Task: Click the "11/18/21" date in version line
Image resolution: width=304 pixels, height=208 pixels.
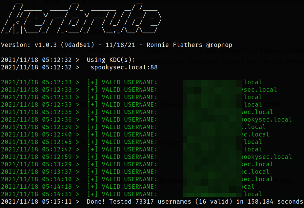Action: (120, 45)
